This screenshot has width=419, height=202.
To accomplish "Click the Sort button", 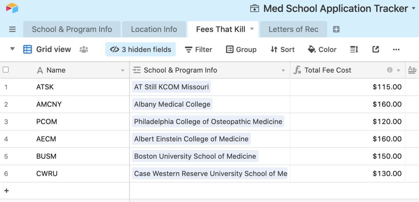I will [282, 50].
